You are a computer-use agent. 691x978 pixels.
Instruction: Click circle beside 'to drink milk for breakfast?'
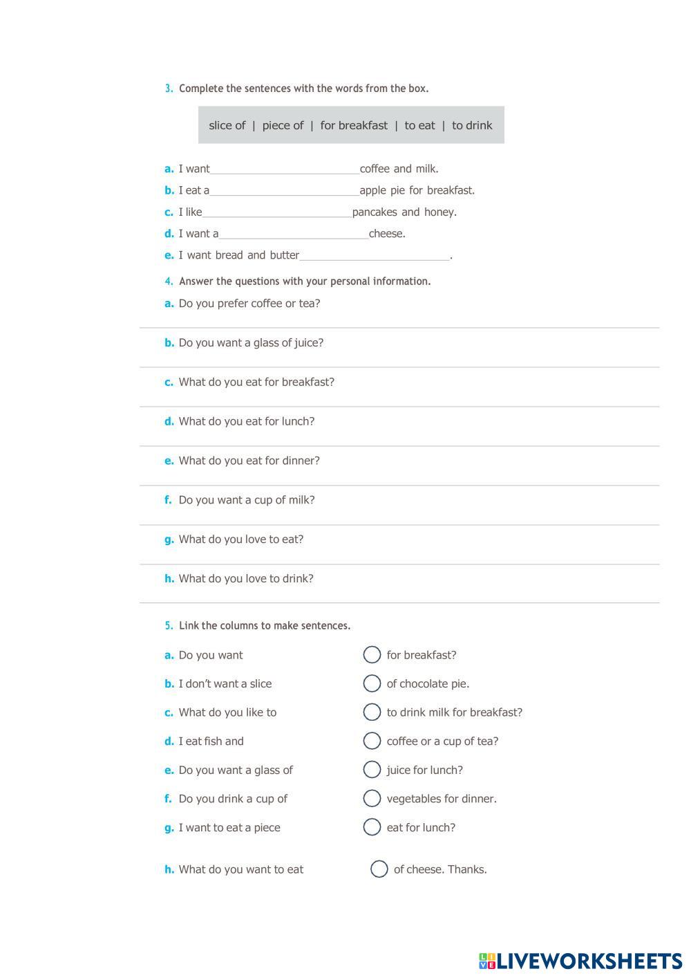(372, 712)
